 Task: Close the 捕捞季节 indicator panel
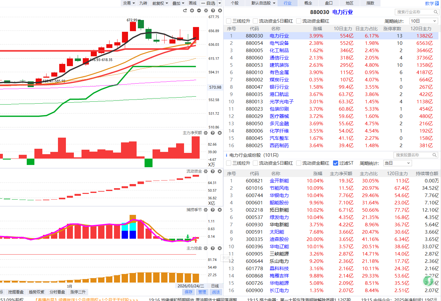coord(220,210)
